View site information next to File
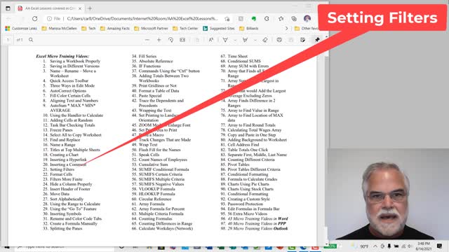 [49, 19]
